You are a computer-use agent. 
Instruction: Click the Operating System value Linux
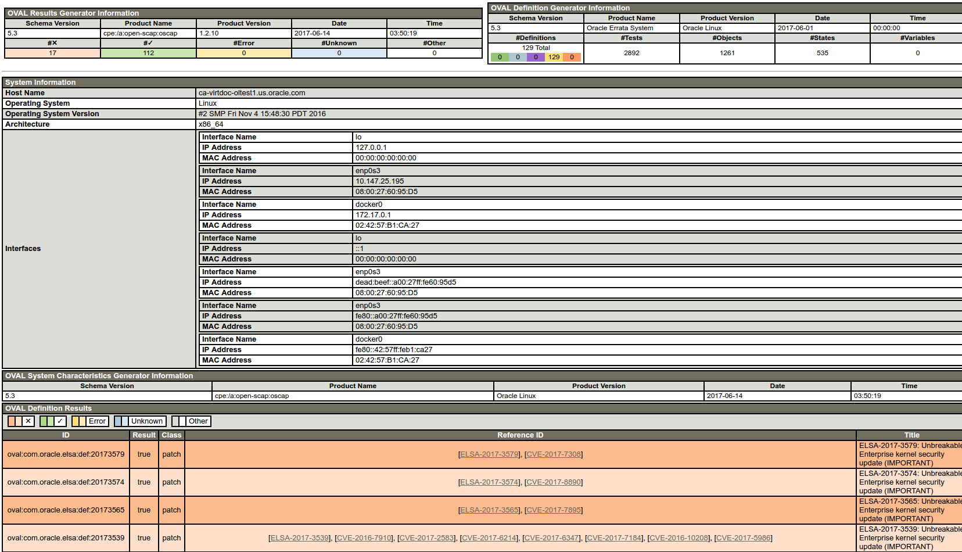[207, 103]
